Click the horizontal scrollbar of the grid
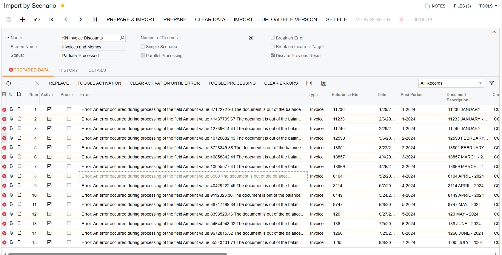 (118, 254)
